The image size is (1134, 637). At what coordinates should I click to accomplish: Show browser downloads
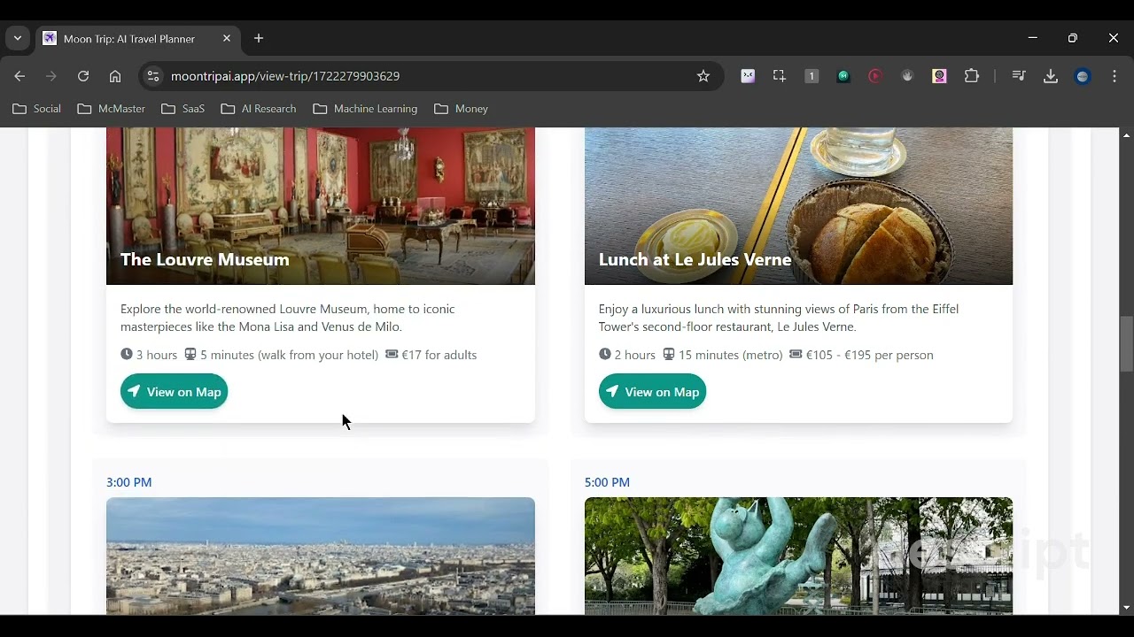(x=1051, y=76)
